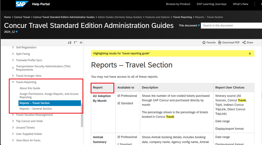Screen dimensions: 262x145
Task: Open Travel Reporting breadcrumb
Action: [x=182, y=17]
